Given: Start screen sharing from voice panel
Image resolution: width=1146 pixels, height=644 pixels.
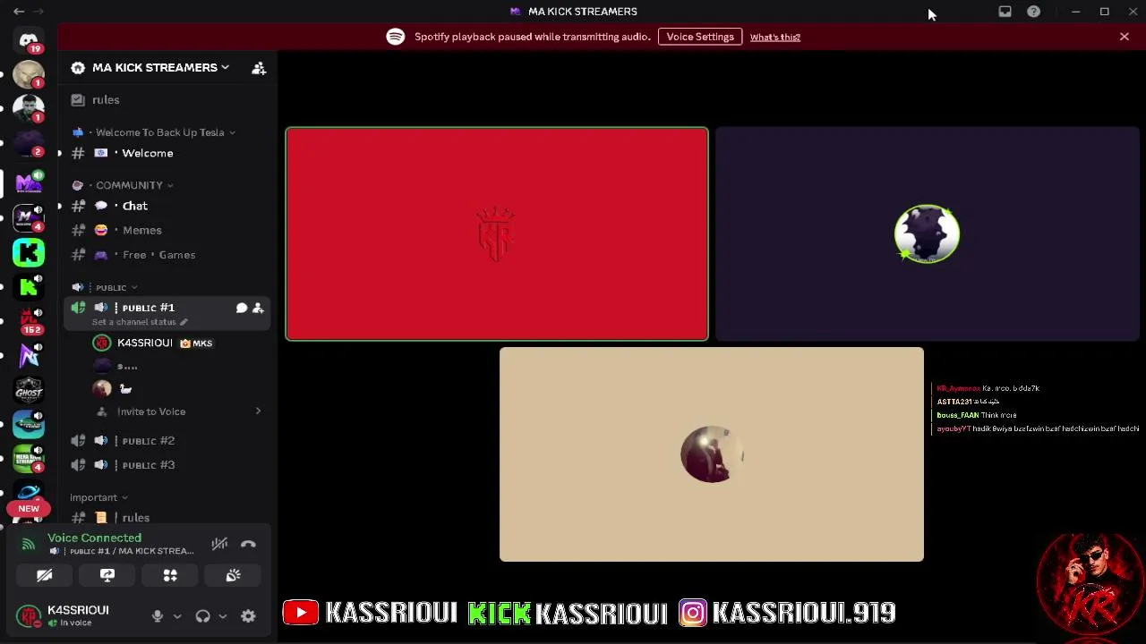Looking at the screenshot, I should (x=107, y=575).
